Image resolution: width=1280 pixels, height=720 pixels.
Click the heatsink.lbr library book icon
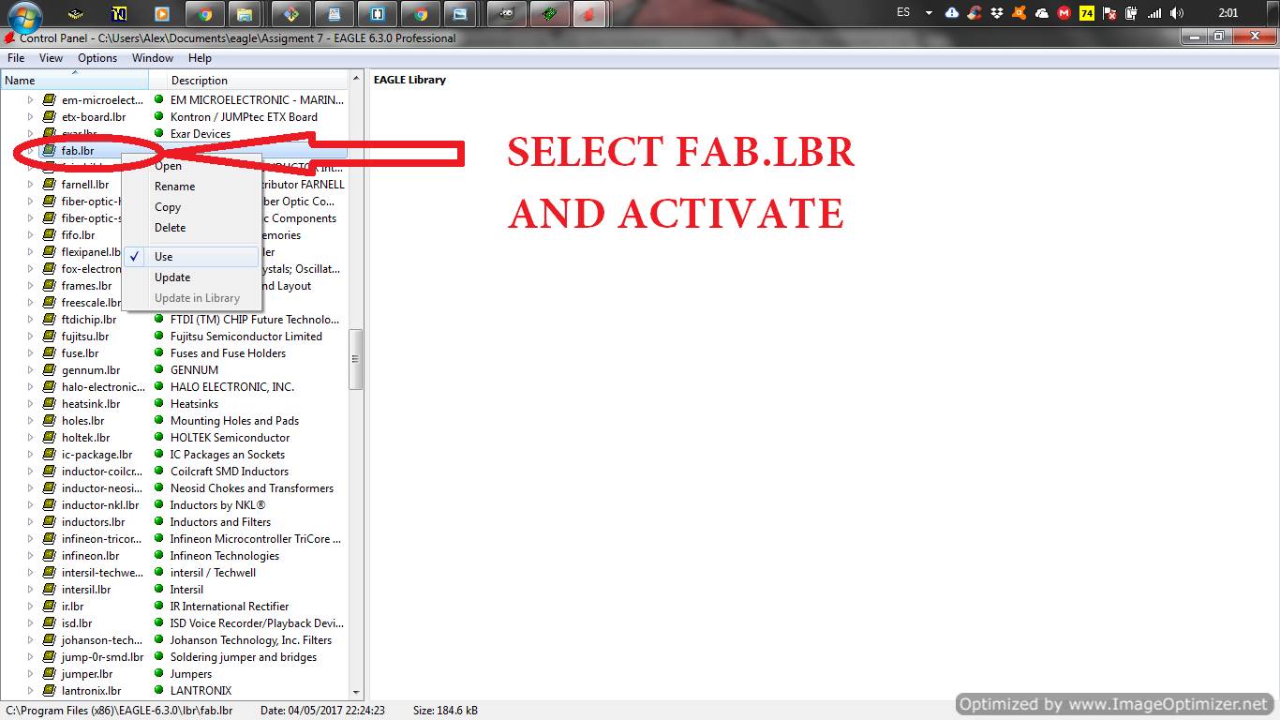[49, 404]
